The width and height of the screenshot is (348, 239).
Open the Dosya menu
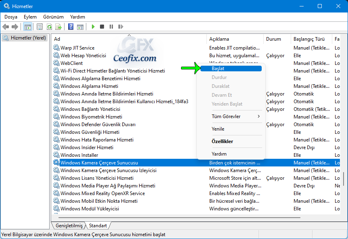10,17
